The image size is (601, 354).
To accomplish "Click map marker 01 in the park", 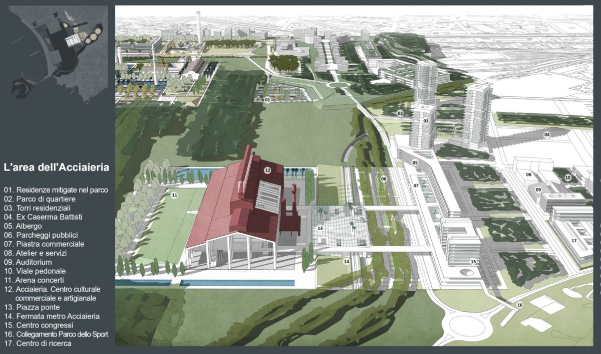I will pyautogui.click(x=267, y=100).
